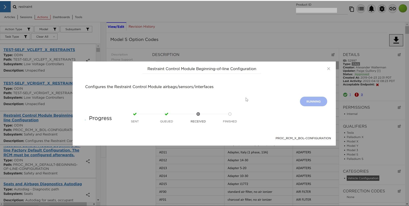Edit the Details section
This screenshot has height=206, width=409.
(399, 55)
